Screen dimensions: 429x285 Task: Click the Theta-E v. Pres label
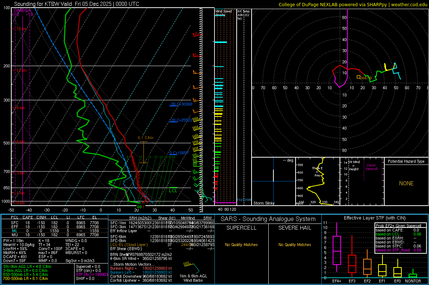(x=317, y=171)
